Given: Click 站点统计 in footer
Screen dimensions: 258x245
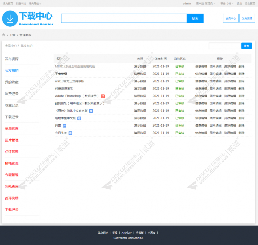Looking at the screenshot, I should [x=103, y=233].
